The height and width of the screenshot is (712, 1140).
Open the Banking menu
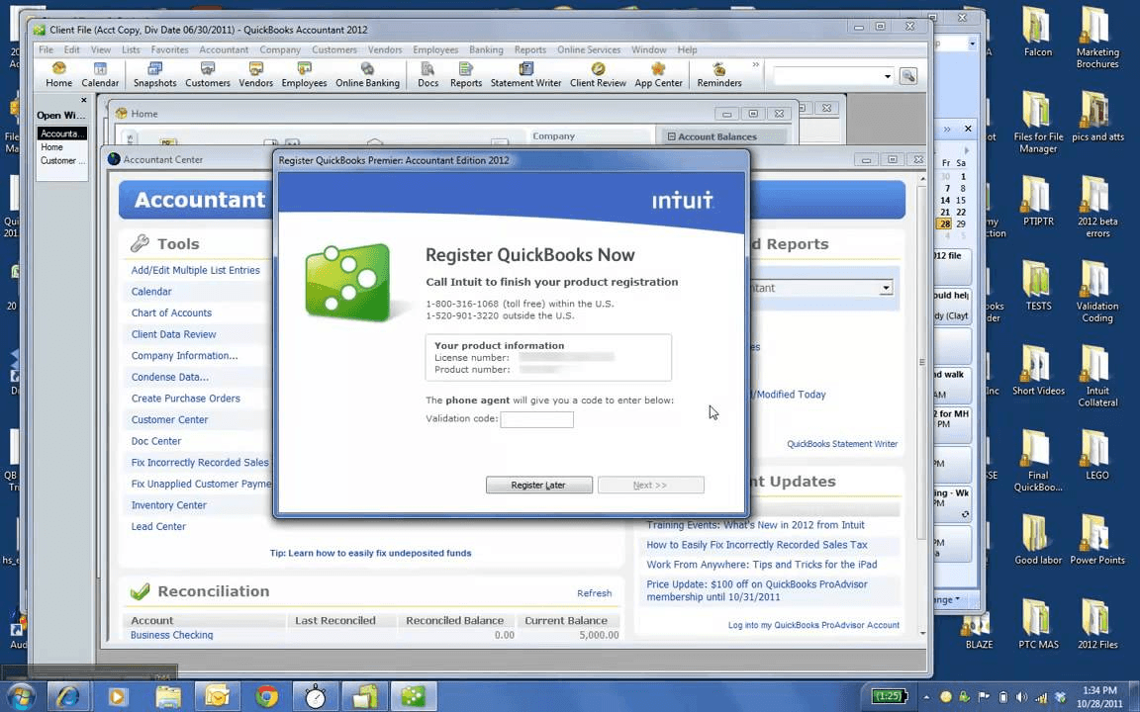tap(486, 49)
